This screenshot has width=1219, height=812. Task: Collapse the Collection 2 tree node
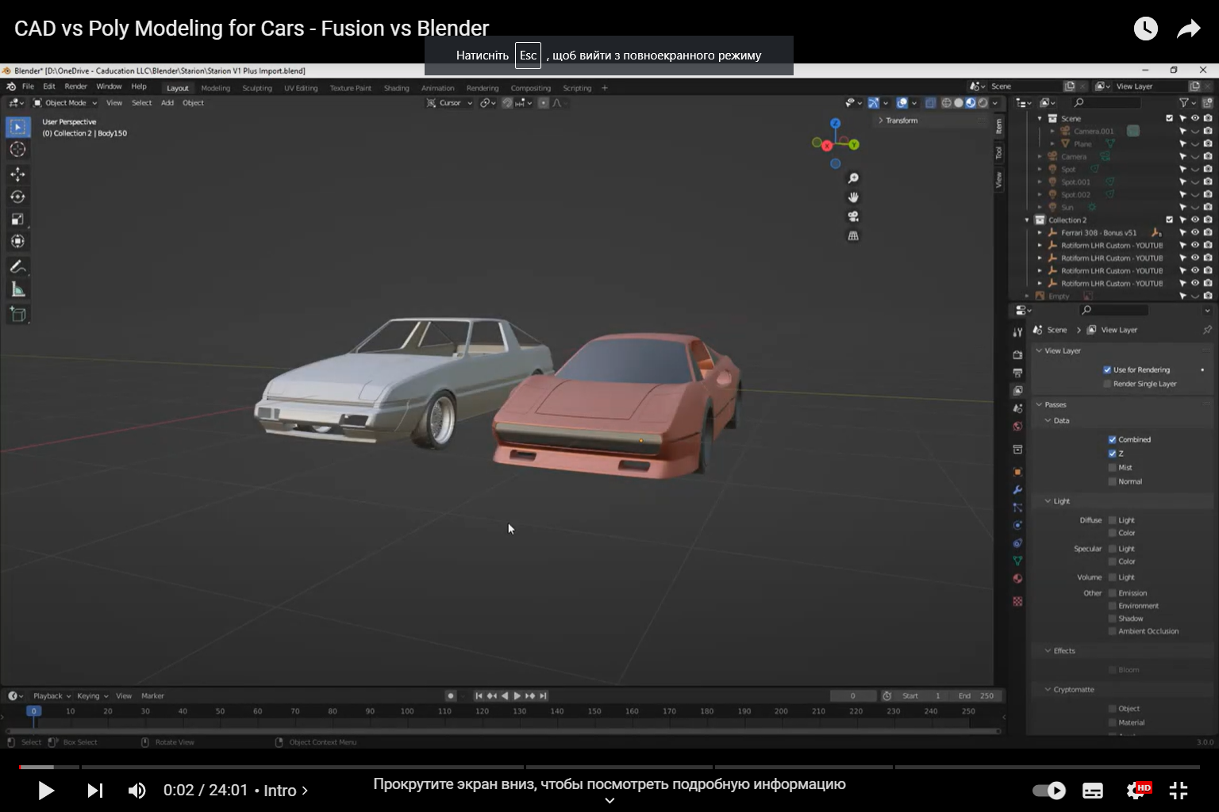[1028, 220]
